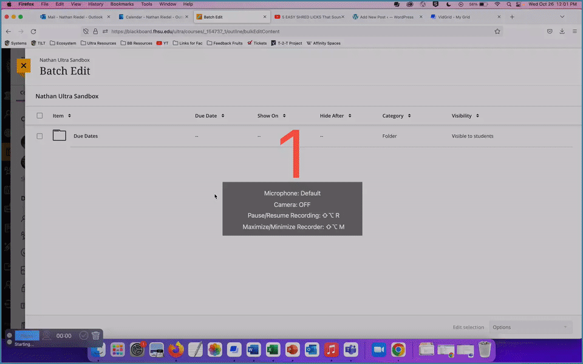Image resolution: width=583 pixels, height=364 pixels.
Task: Check the Due Dates folder row checkbox
Action: [x=40, y=136]
